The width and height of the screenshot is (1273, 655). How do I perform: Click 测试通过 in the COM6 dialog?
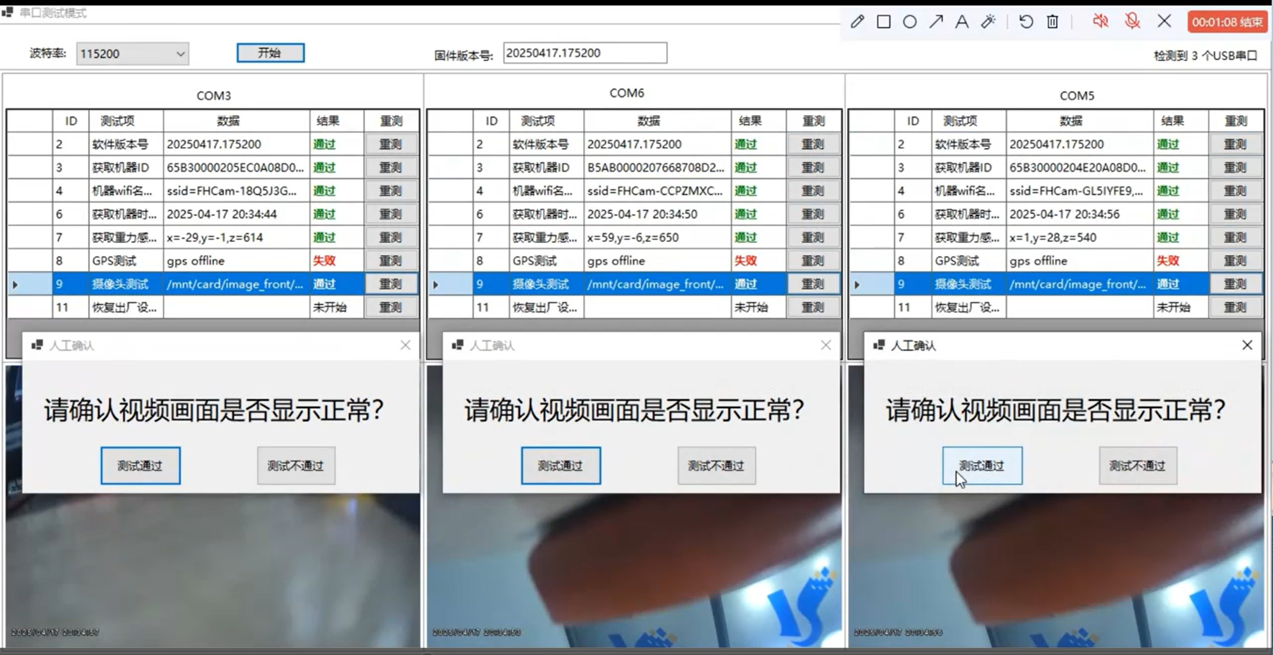tap(561, 466)
